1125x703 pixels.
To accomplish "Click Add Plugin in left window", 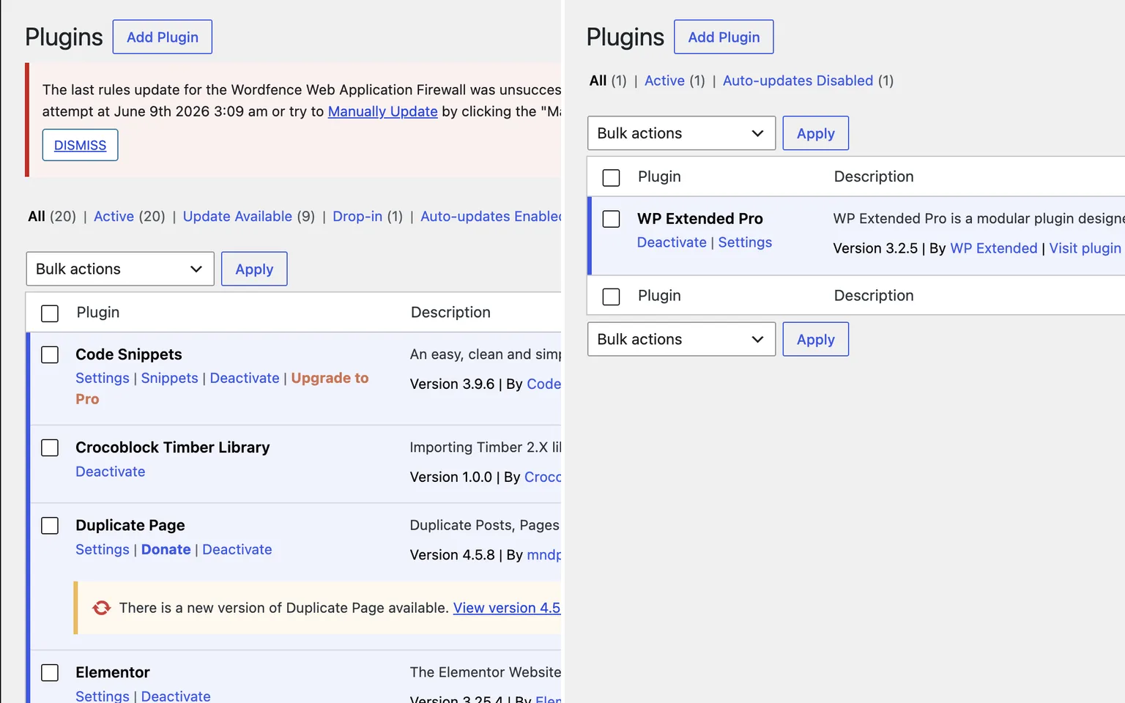I will tap(163, 37).
